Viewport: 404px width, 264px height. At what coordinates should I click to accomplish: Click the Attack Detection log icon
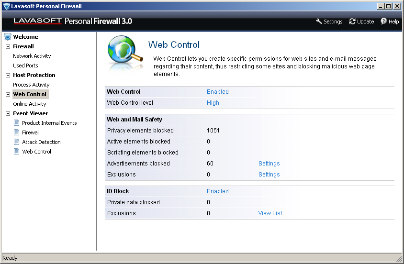pyautogui.click(x=16, y=142)
